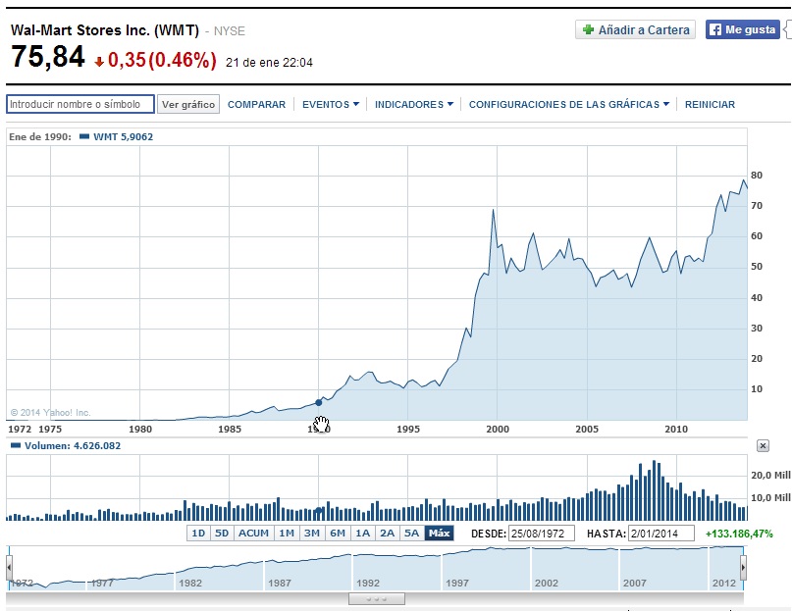Focus the Introducir nombre o símbolo field
Viewport: 792px width, 611px height.
(x=80, y=104)
